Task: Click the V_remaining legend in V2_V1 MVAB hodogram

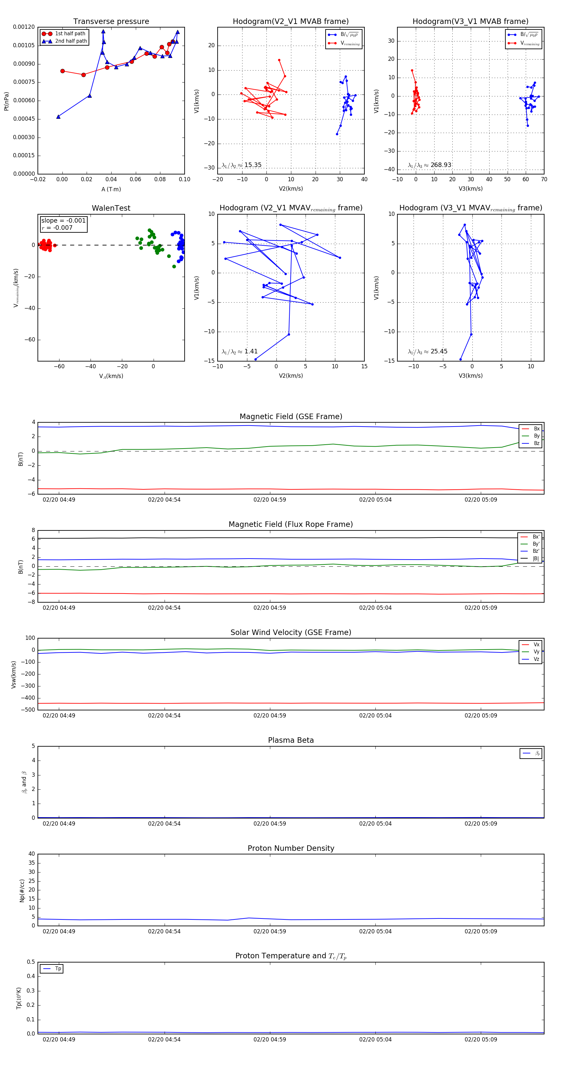Action: pos(344,43)
